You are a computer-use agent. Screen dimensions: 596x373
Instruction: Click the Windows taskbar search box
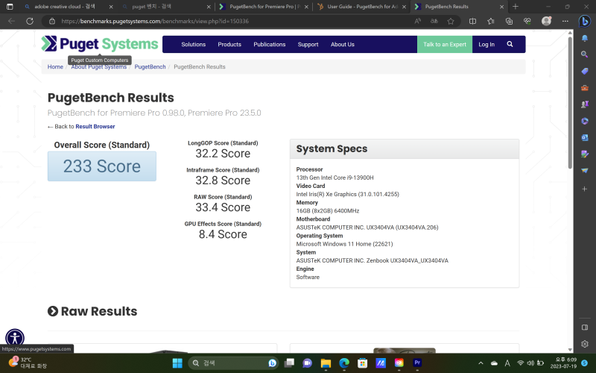233,363
